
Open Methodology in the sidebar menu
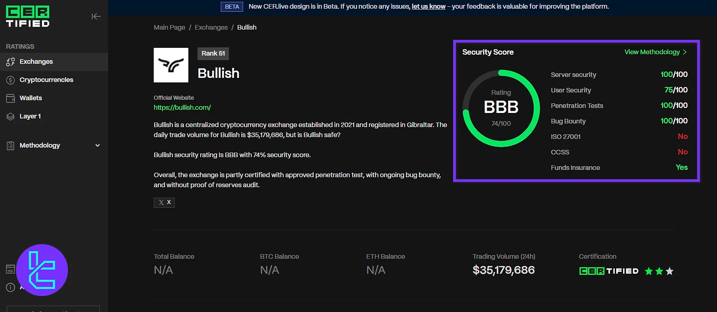click(x=54, y=145)
